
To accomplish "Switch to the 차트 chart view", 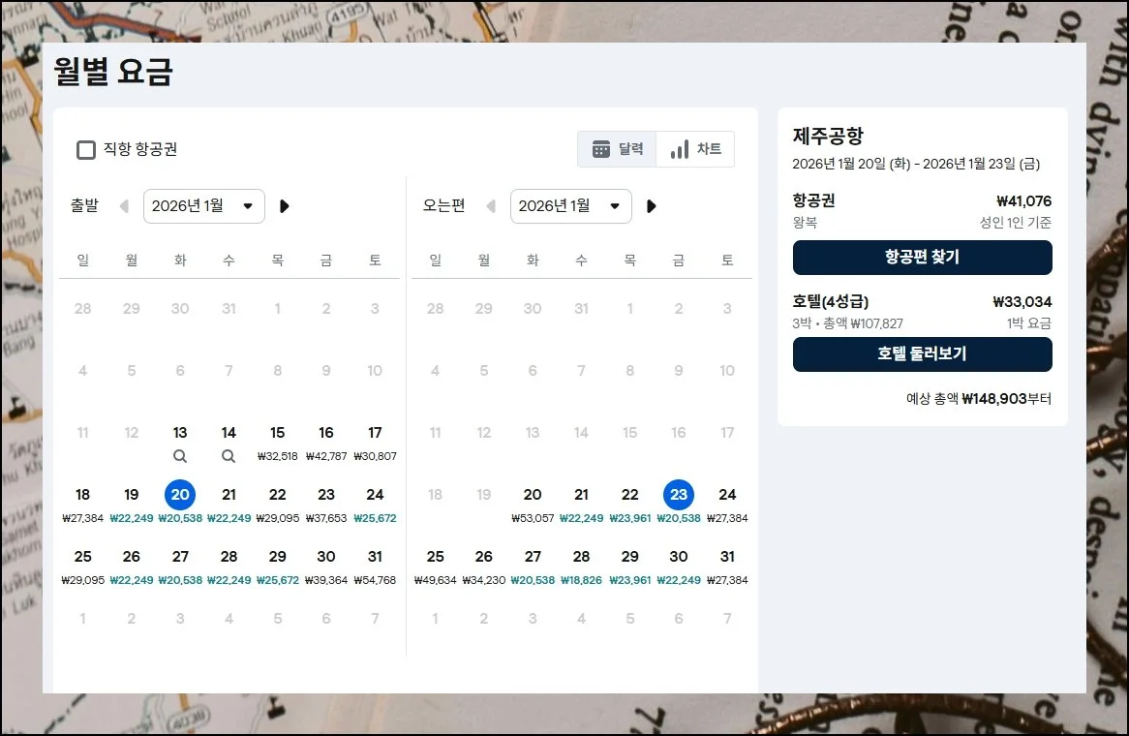I will [695, 149].
